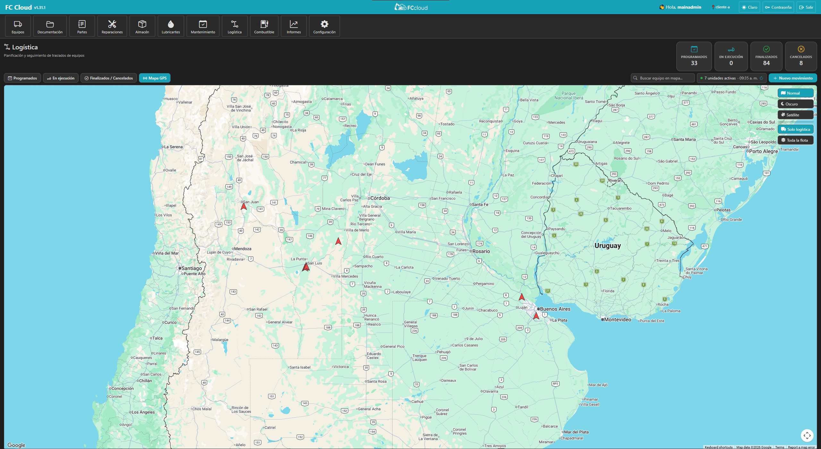Viewport: 821px width, 449px height.
Task: Switch to the Finalizados / Cancelados tab
Action: click(109, 78)
